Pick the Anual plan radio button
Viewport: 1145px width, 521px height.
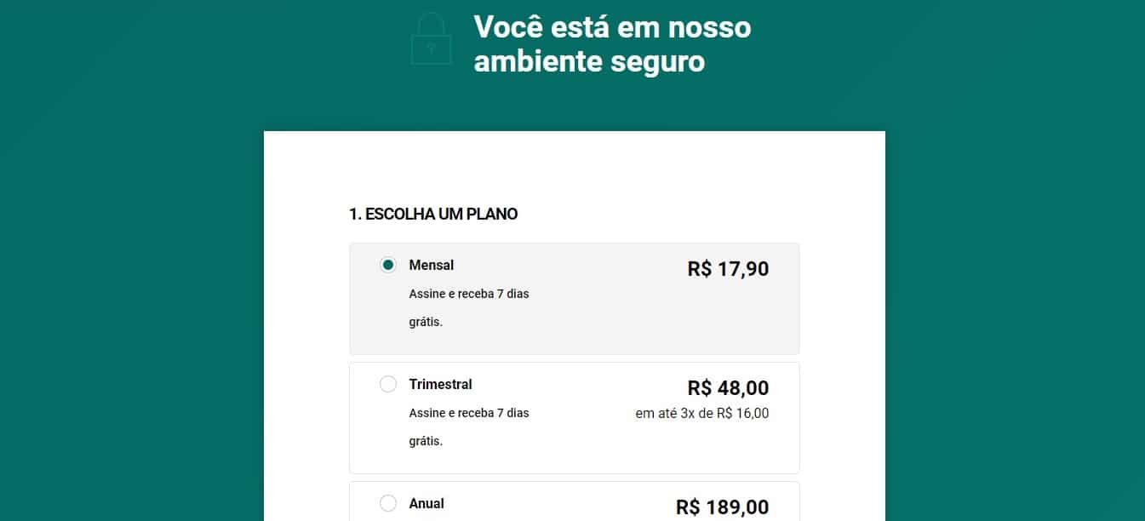click(x=388, y=503)
